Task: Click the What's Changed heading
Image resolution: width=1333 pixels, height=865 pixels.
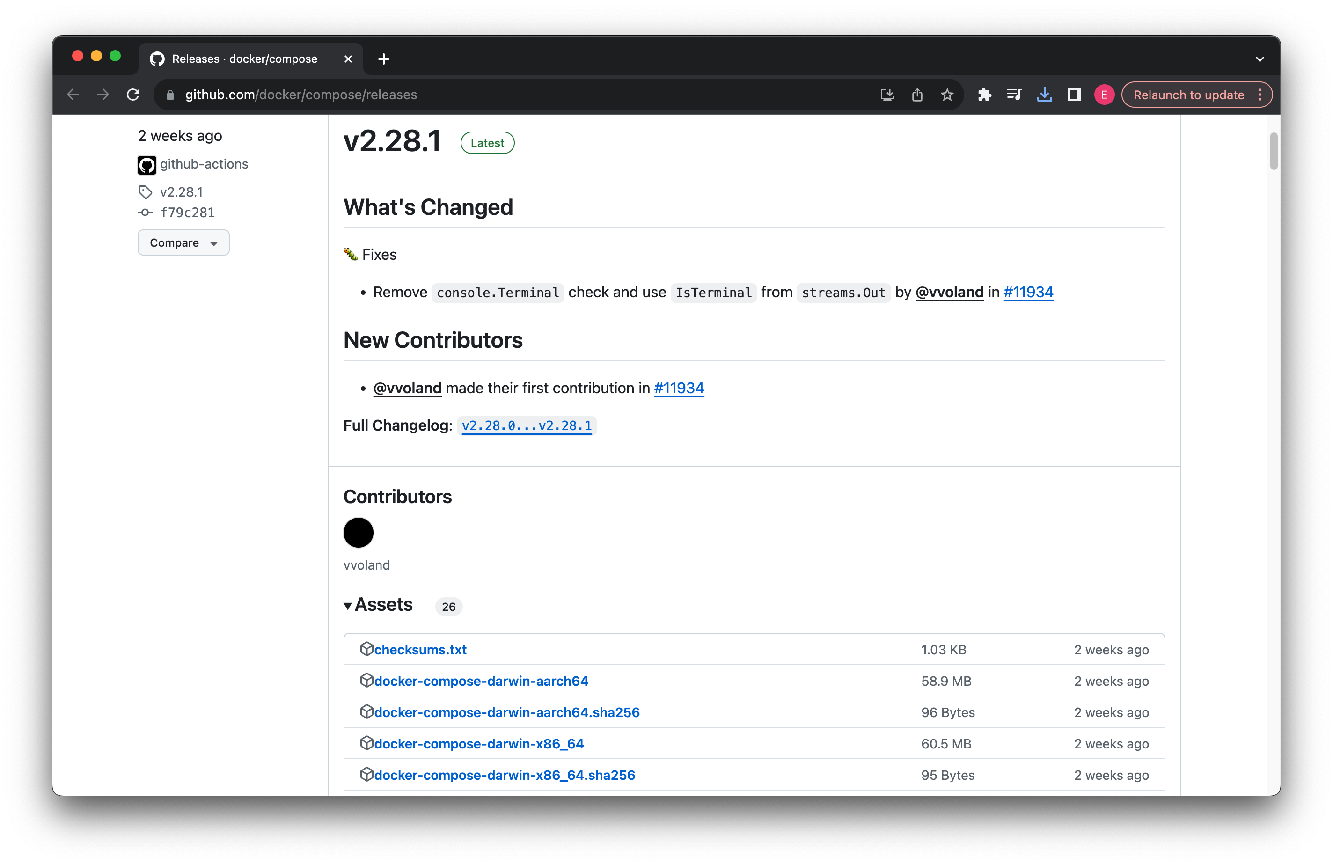Action: (x=428, y=207)
